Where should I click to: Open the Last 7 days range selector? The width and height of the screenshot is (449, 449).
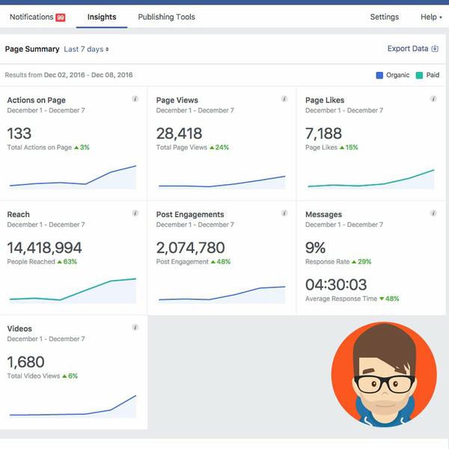[86, 49]
